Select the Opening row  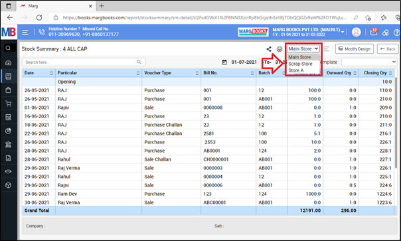[x=208, y=82]
